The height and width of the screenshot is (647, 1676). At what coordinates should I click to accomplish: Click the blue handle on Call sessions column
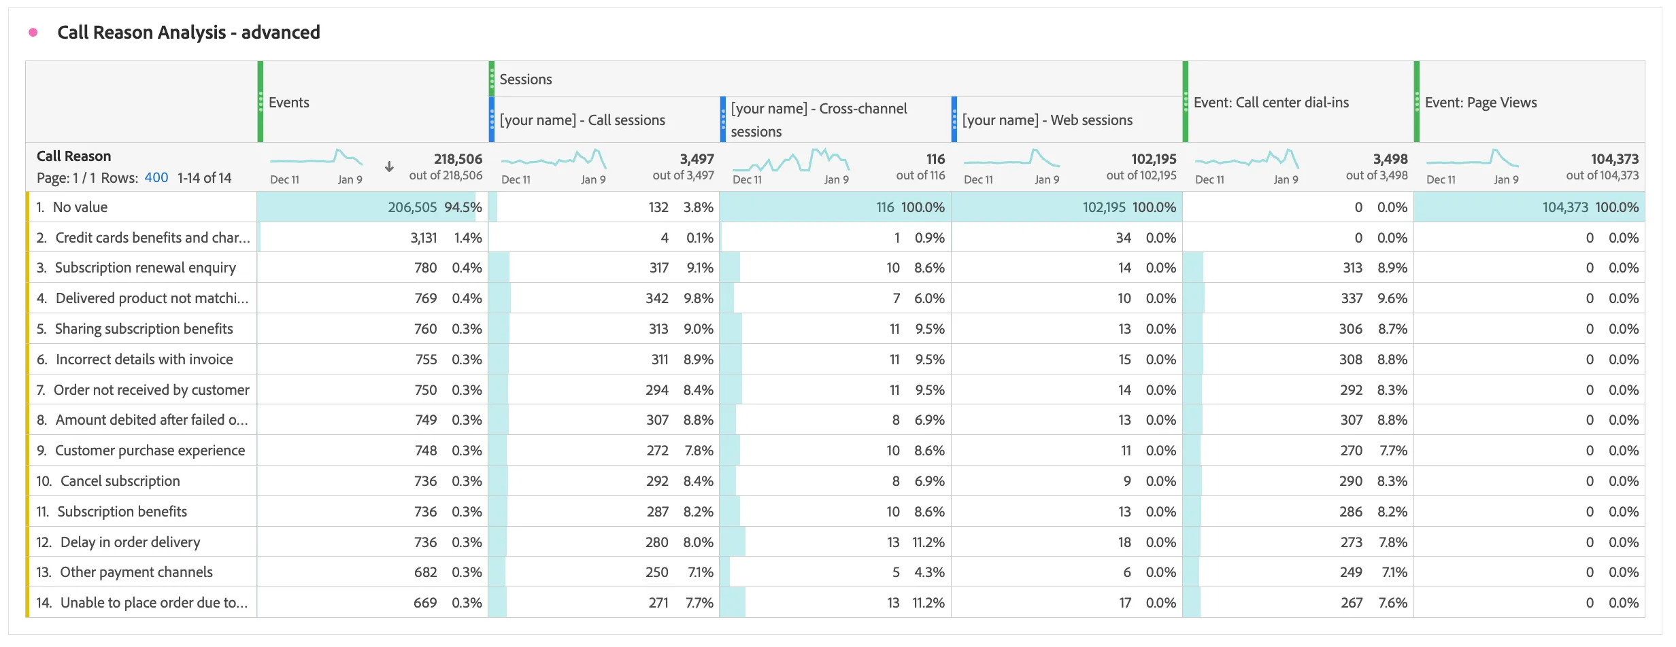(x=492, y=120)
